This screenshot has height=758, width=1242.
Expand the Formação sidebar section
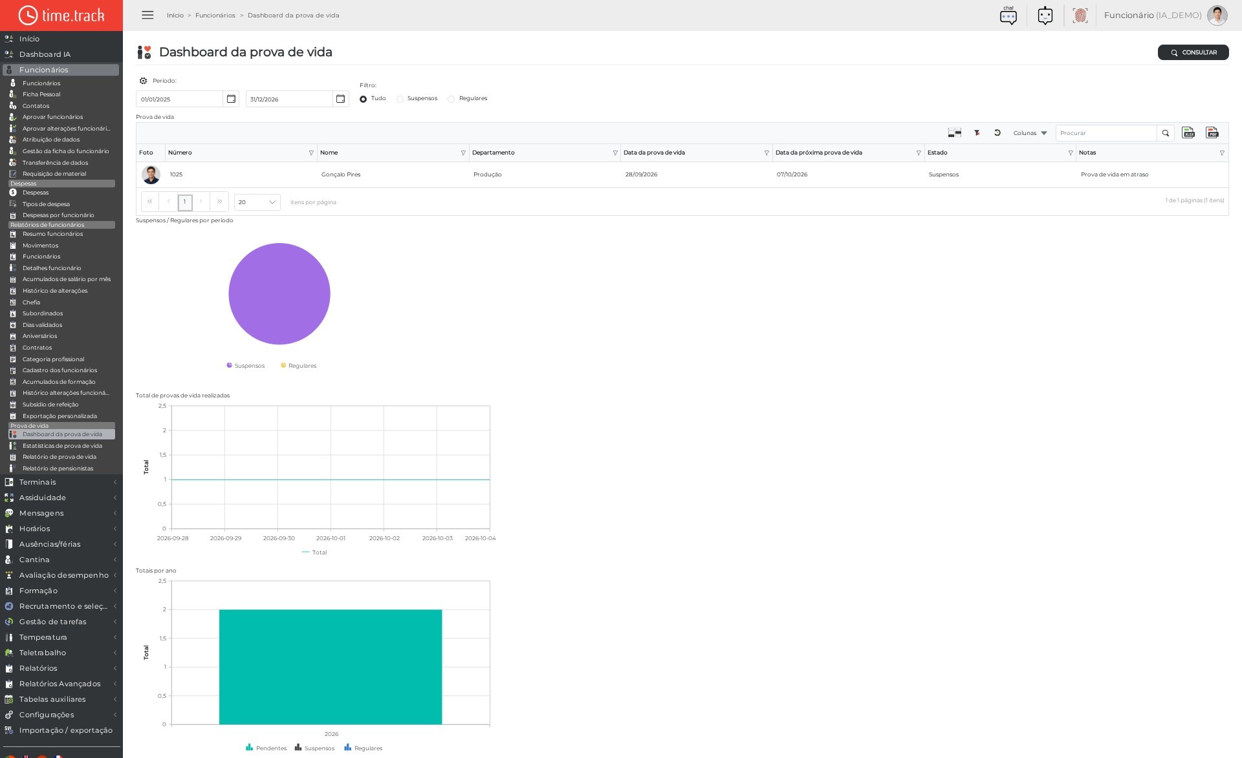coord(61,591)
